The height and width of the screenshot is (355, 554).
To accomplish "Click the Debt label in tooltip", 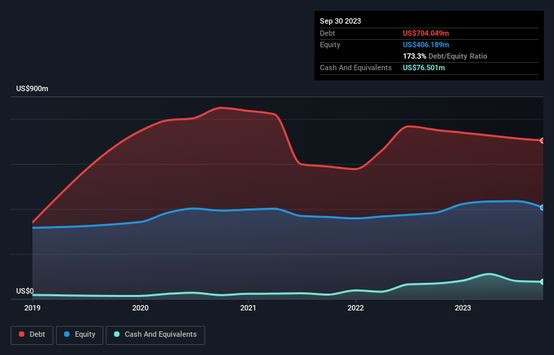I will (x=327, y=33).
